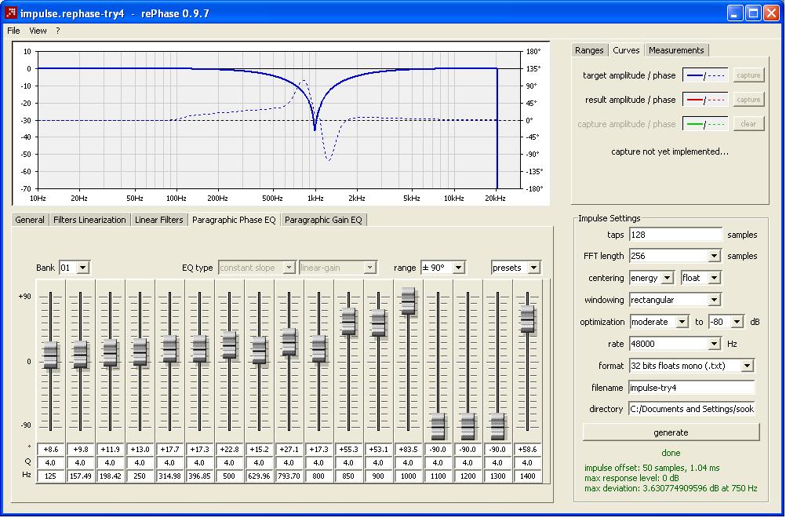Open the presets dropdown

point(534,268)
